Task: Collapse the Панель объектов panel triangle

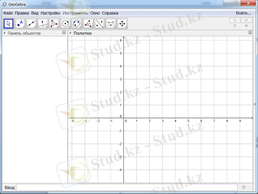Action: (5, 33)
